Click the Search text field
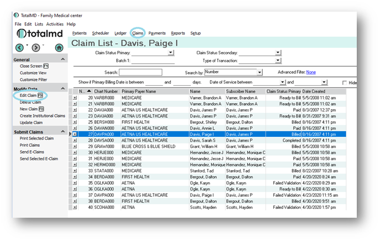The width and height of the screenshot is (380, 241). (x=140, y=72)
